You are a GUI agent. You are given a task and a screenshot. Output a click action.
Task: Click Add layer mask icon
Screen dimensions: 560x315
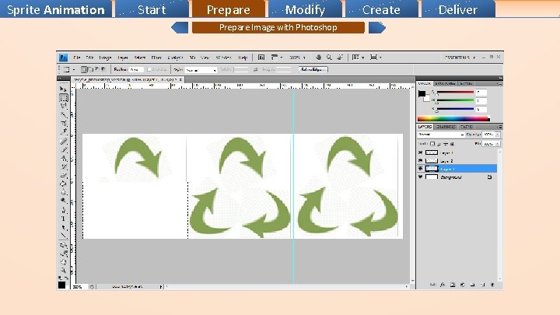[x=453, y=285]
